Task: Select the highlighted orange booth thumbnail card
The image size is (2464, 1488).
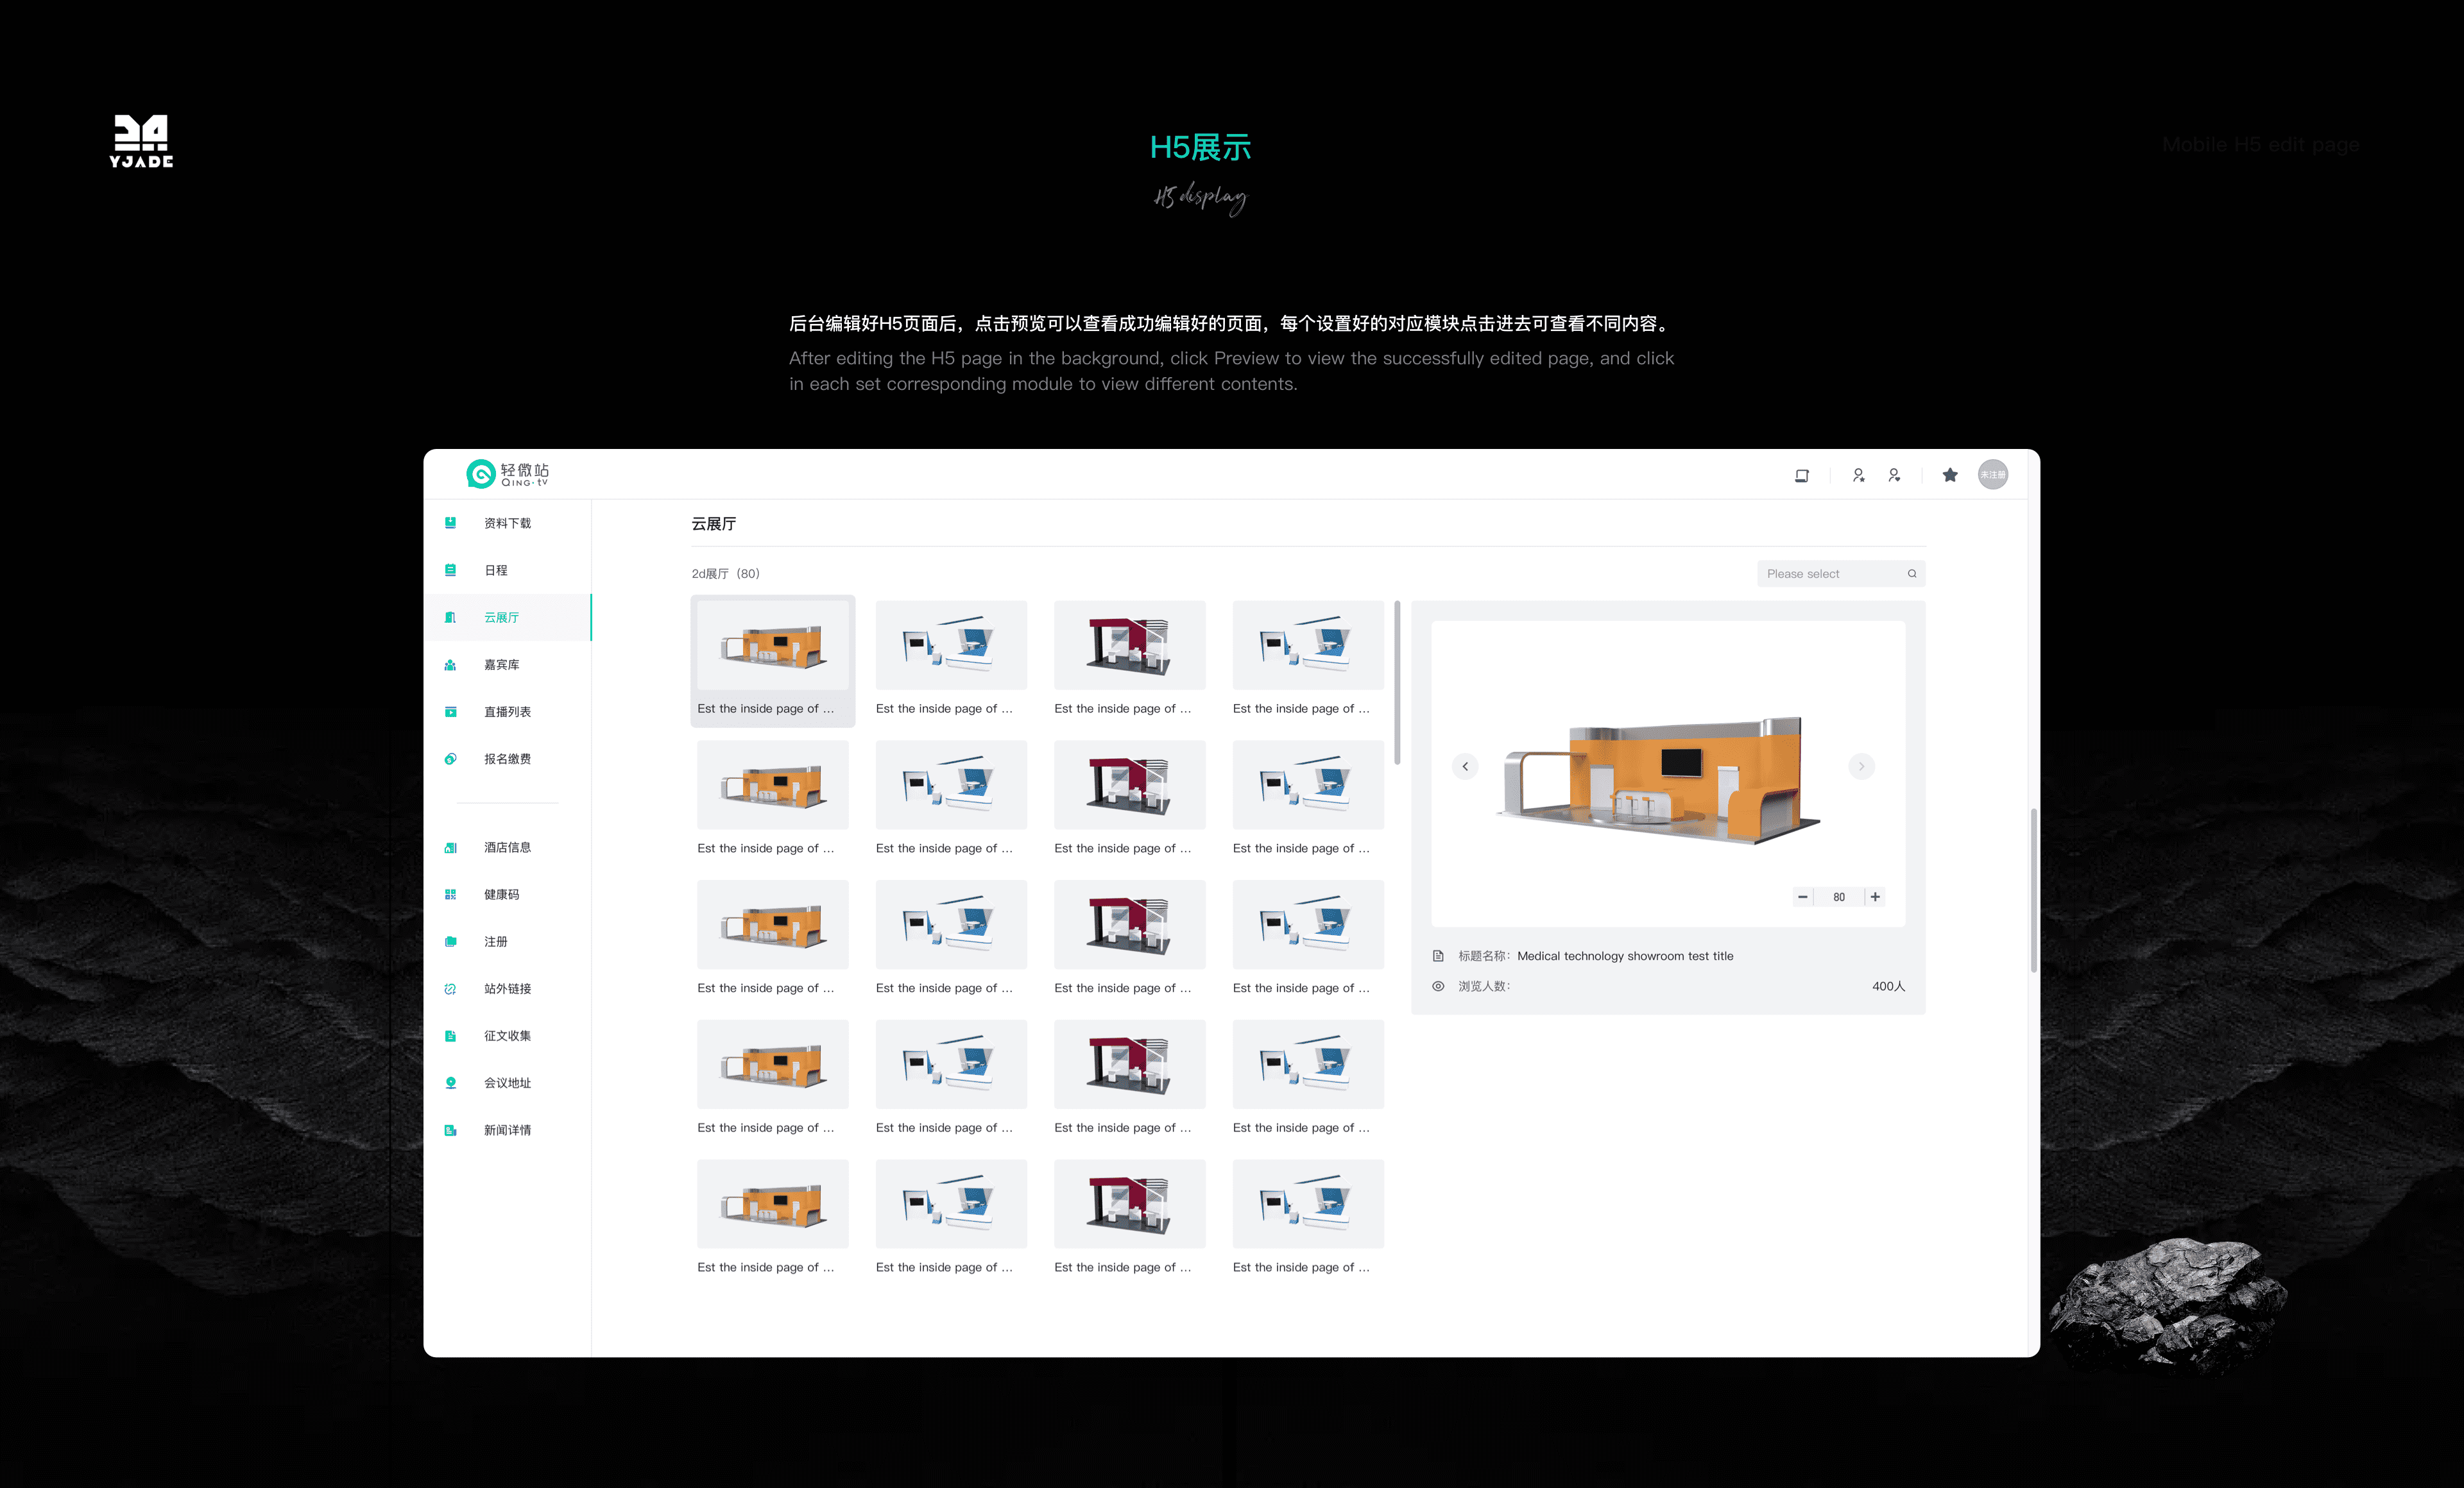Action: pyautogui.click(x=773, y=661)
